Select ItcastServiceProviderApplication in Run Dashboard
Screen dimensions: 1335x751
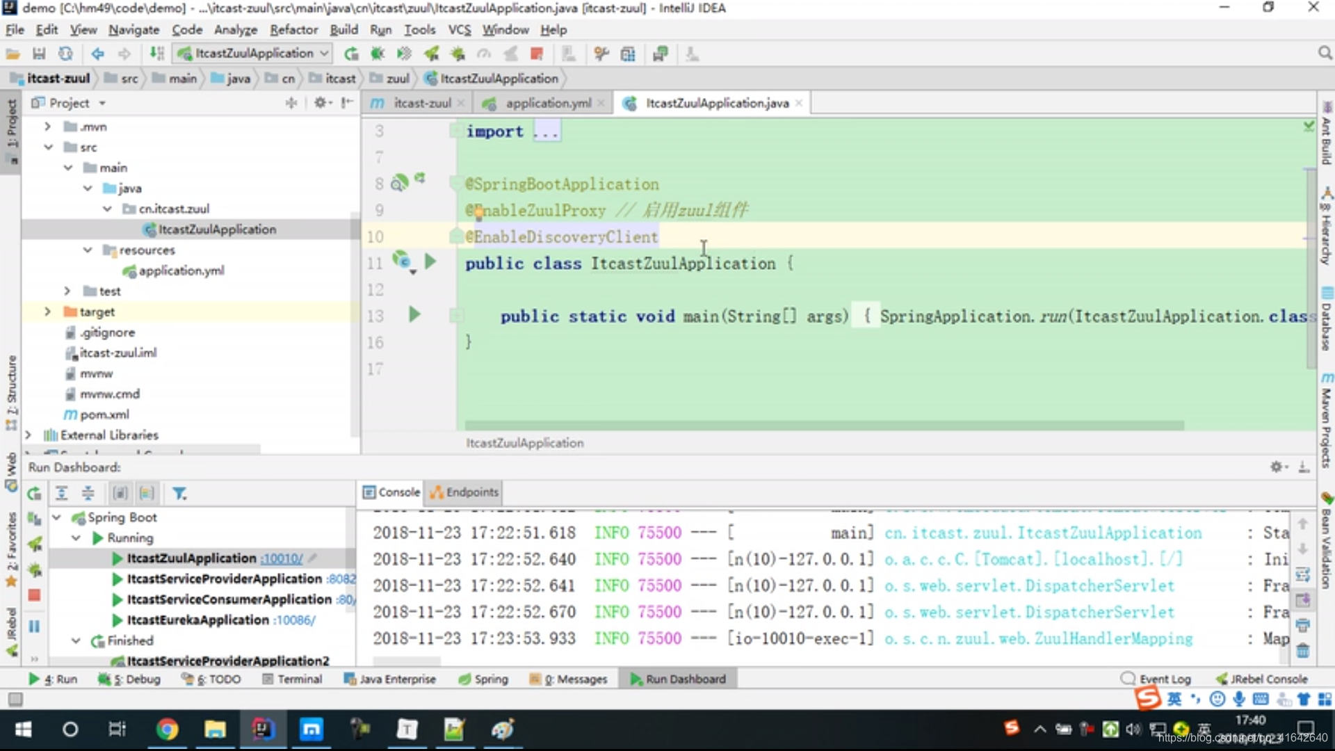(225, 579)
